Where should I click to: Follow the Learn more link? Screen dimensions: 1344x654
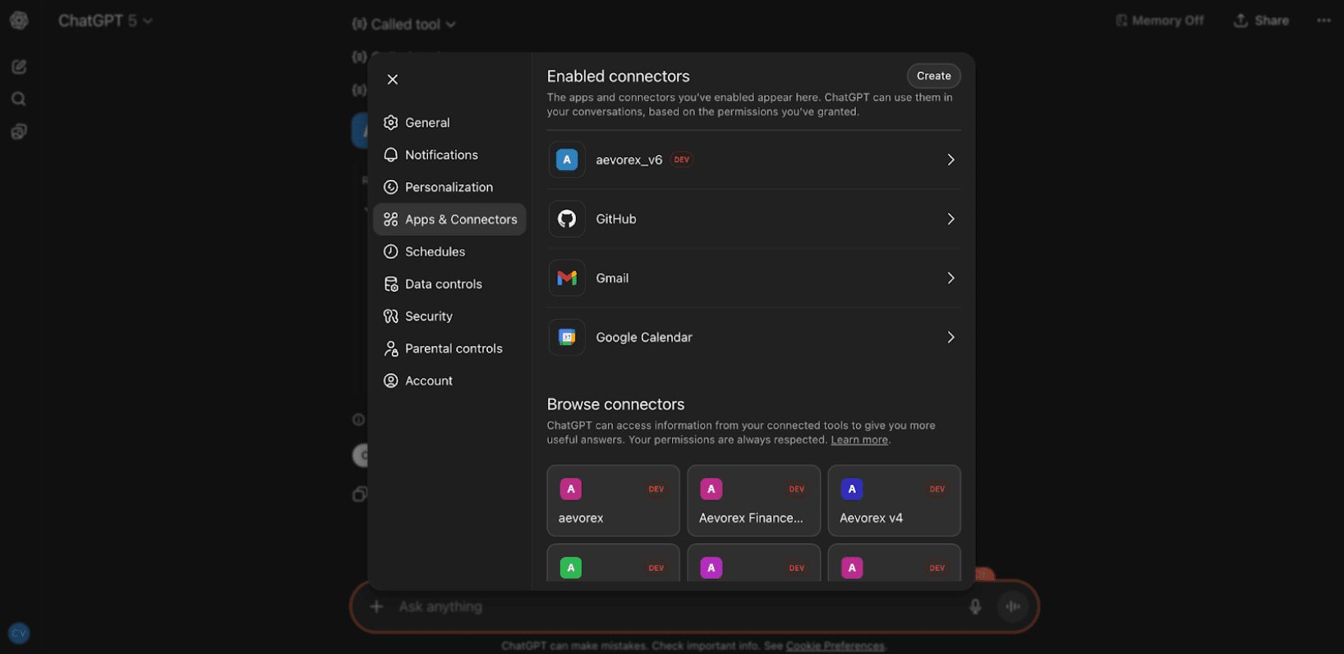pyautogui.click(x=859, y=440)
